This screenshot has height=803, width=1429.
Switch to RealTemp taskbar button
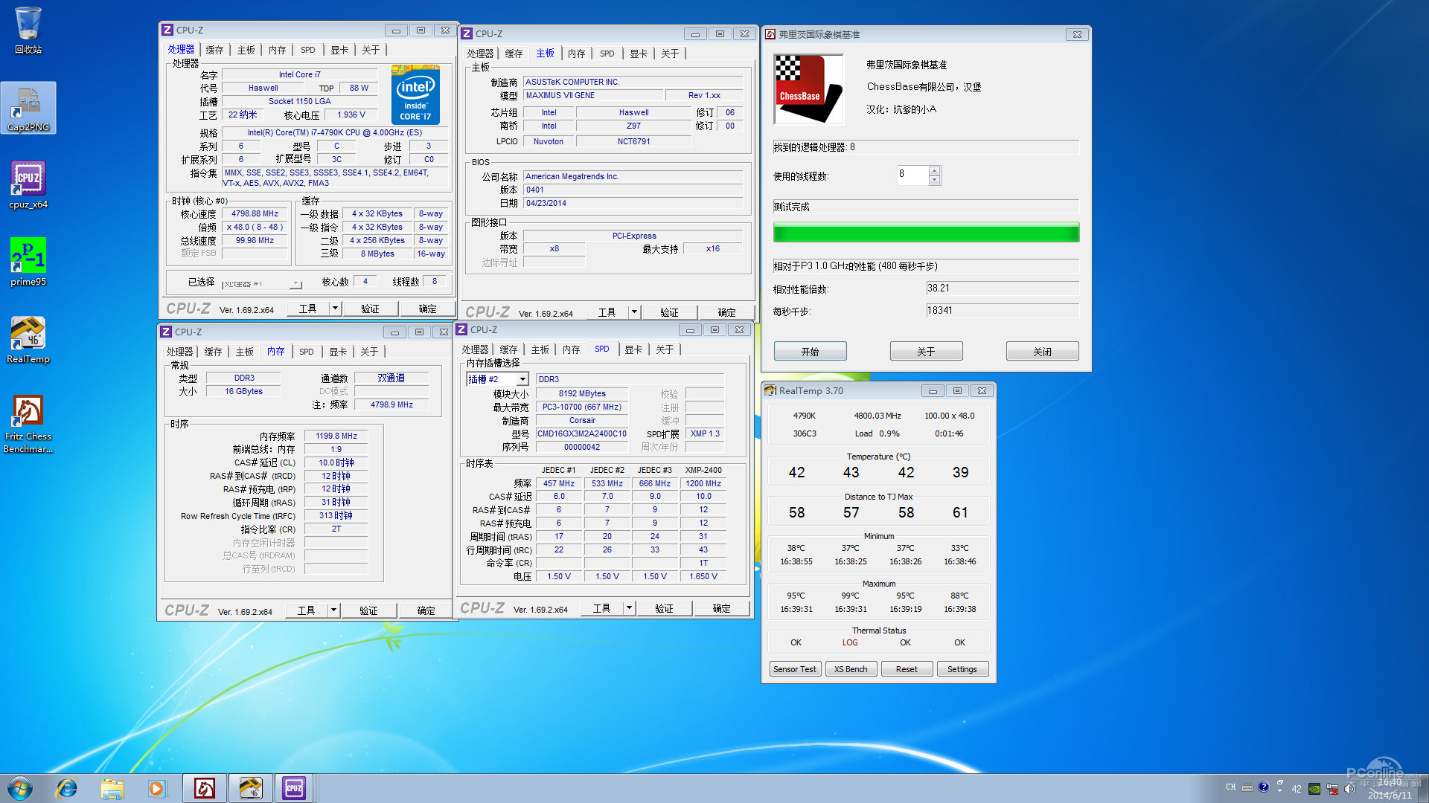tap(250, 788)
